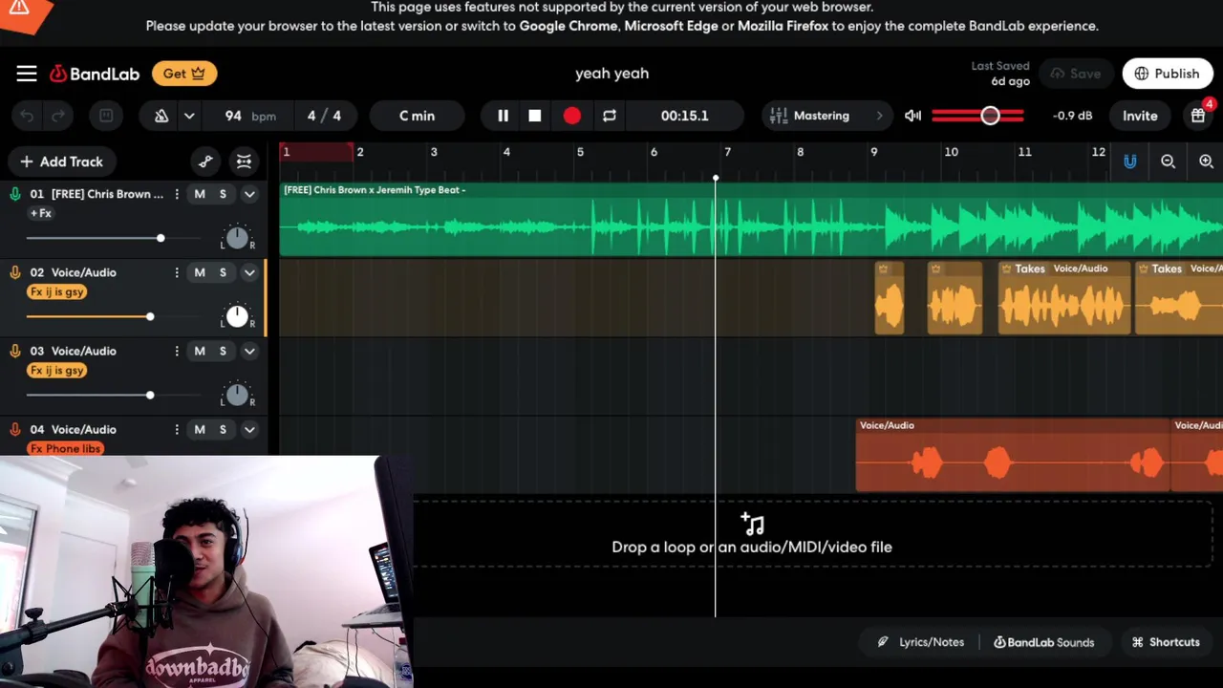Open track 04 three-dot menu
The width and height of the screenshot is (1223, 688).
(x=177, y=429)
